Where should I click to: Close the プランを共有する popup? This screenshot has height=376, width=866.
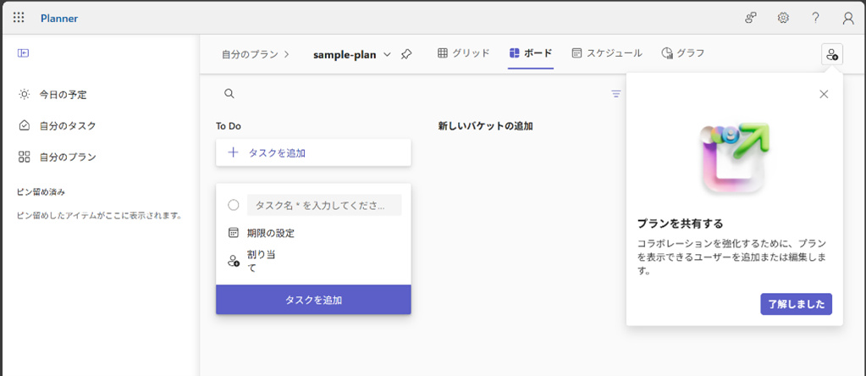tap(824, 94)
